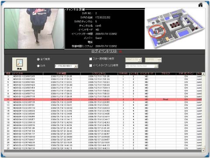Click event ID in row 21

(24, 128)
